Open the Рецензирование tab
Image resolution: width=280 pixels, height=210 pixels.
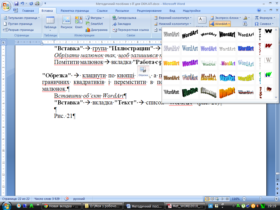149,11
